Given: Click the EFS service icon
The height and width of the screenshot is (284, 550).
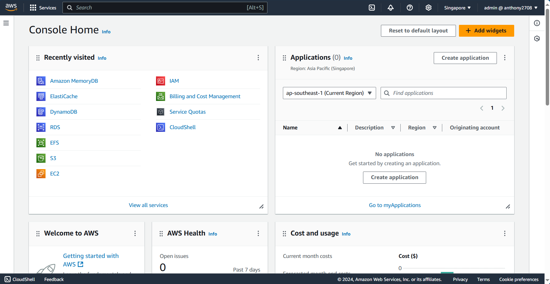Looking at the screenshot, I should (41, 143).
